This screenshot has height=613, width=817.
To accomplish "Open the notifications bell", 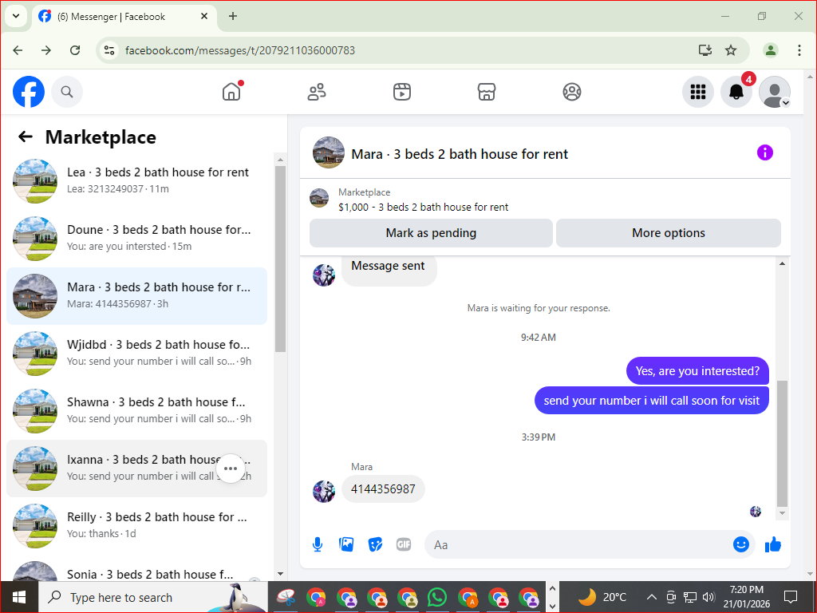I will pyautogui.click(x=736, y=92).
